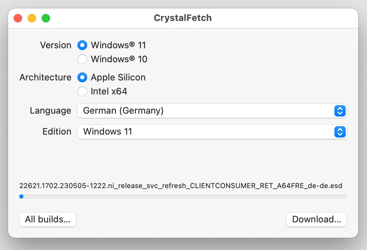Select the Windows® 11 version radio button
This screenshot has height=250, width=367.
click(82, 45)
